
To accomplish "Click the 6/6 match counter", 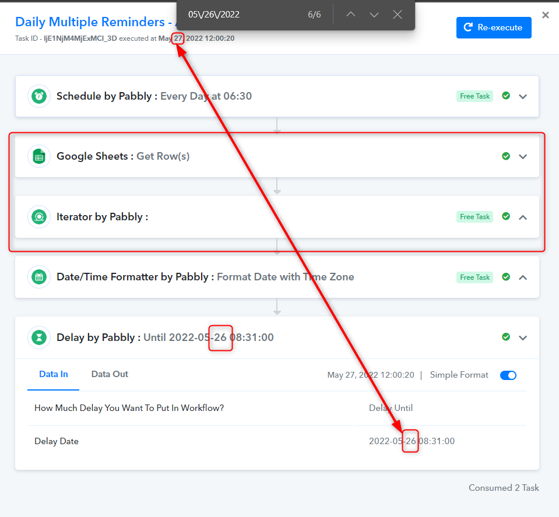I will click(314, 15).
